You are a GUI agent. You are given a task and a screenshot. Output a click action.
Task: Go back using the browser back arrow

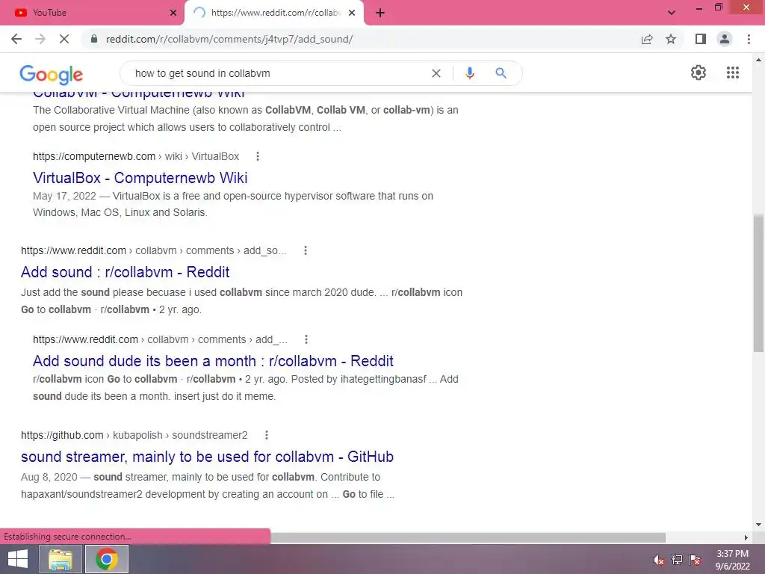(16, 39)
